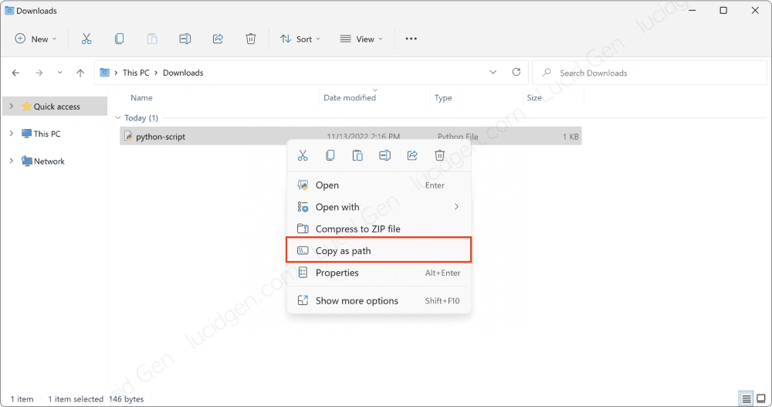Collapse the Today (1) group
772x407 pixels.
pyautogui.click(x=117, y=117)
